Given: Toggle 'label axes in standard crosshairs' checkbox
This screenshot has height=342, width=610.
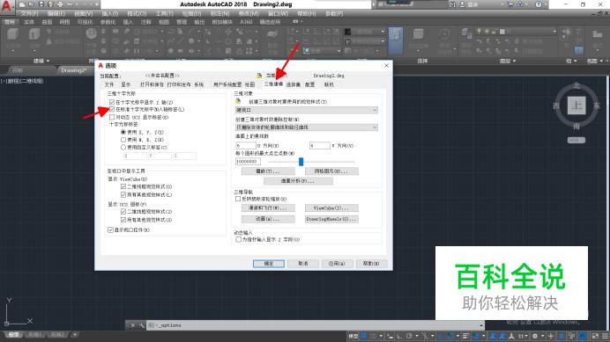Looking at the screenshot, I should tap(112, 110).
